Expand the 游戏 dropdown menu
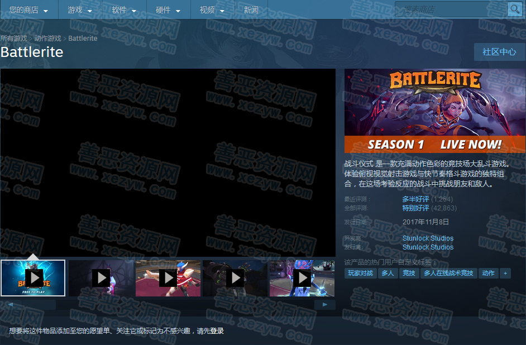 pos(80,10)
